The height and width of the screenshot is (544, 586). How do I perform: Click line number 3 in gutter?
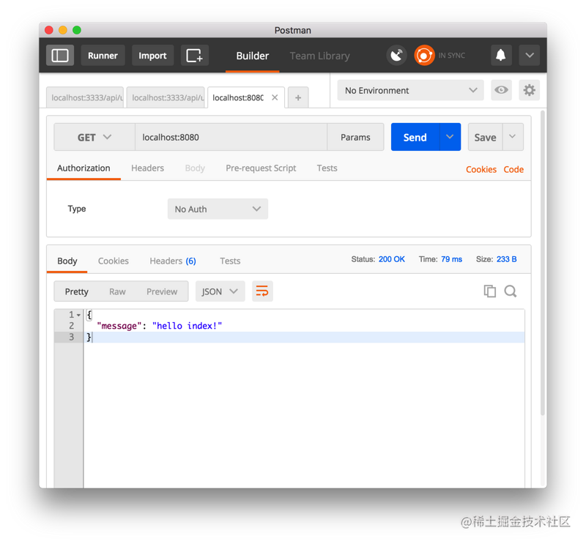[71, 337]
